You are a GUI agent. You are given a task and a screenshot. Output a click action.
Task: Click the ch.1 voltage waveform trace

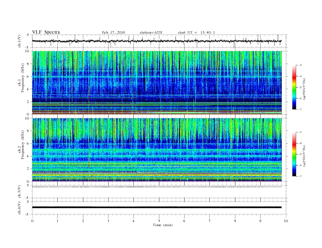pos(157,41)
